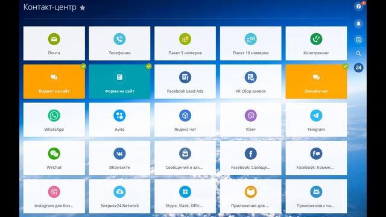Connect the Telegram channel tile
This screenshot has width=386, height=217.
tap(316, 119)
